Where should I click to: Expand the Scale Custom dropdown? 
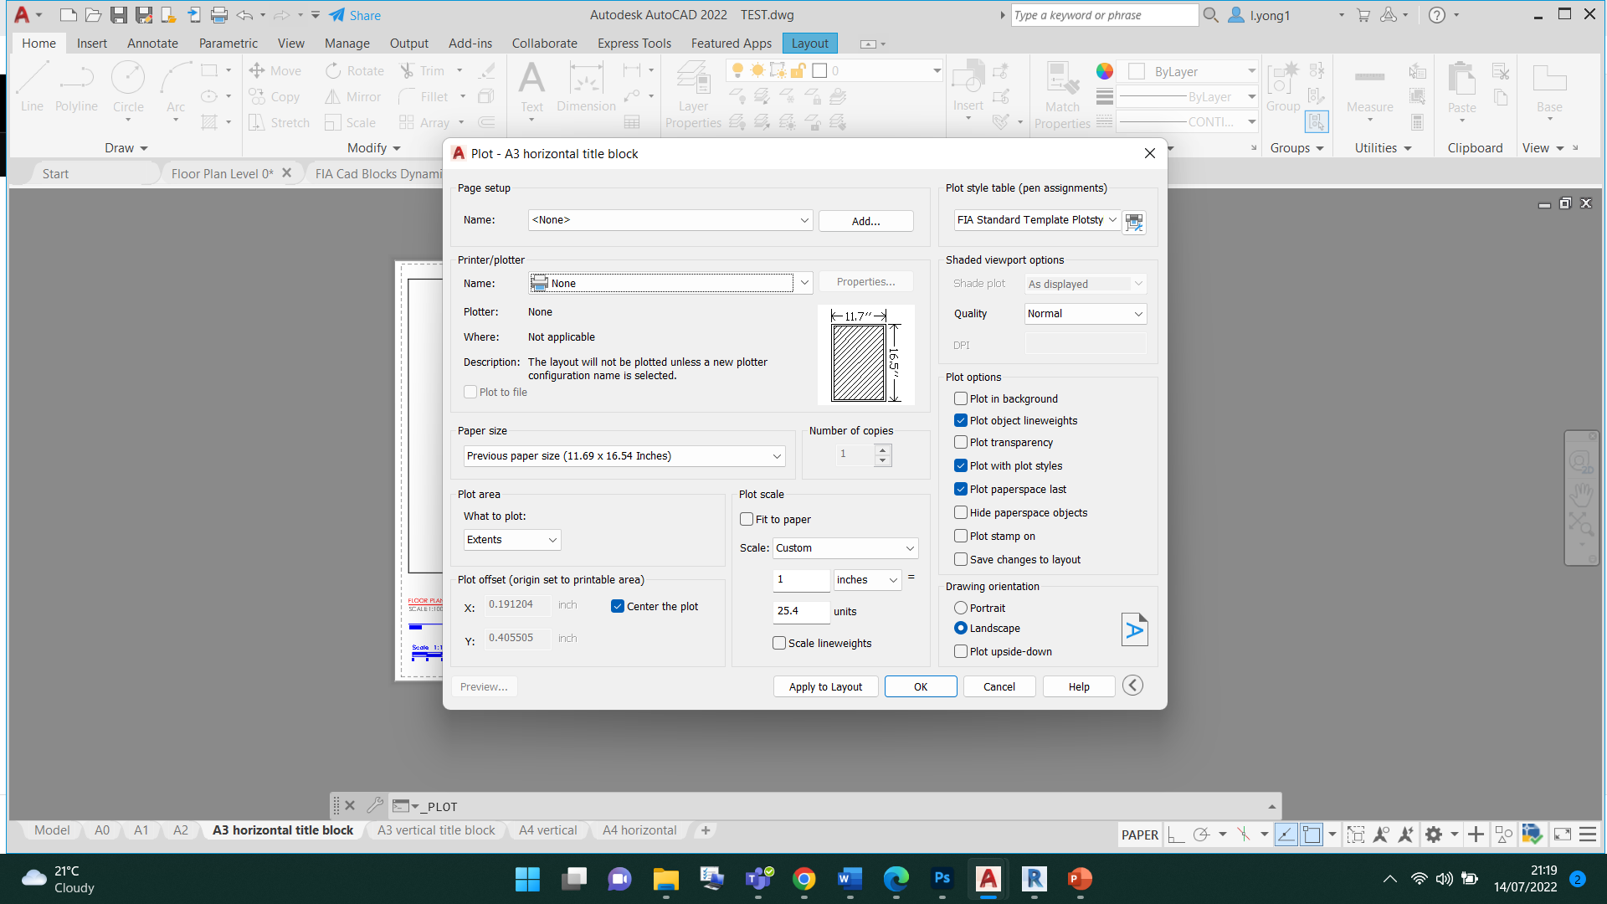pos(845,548)
